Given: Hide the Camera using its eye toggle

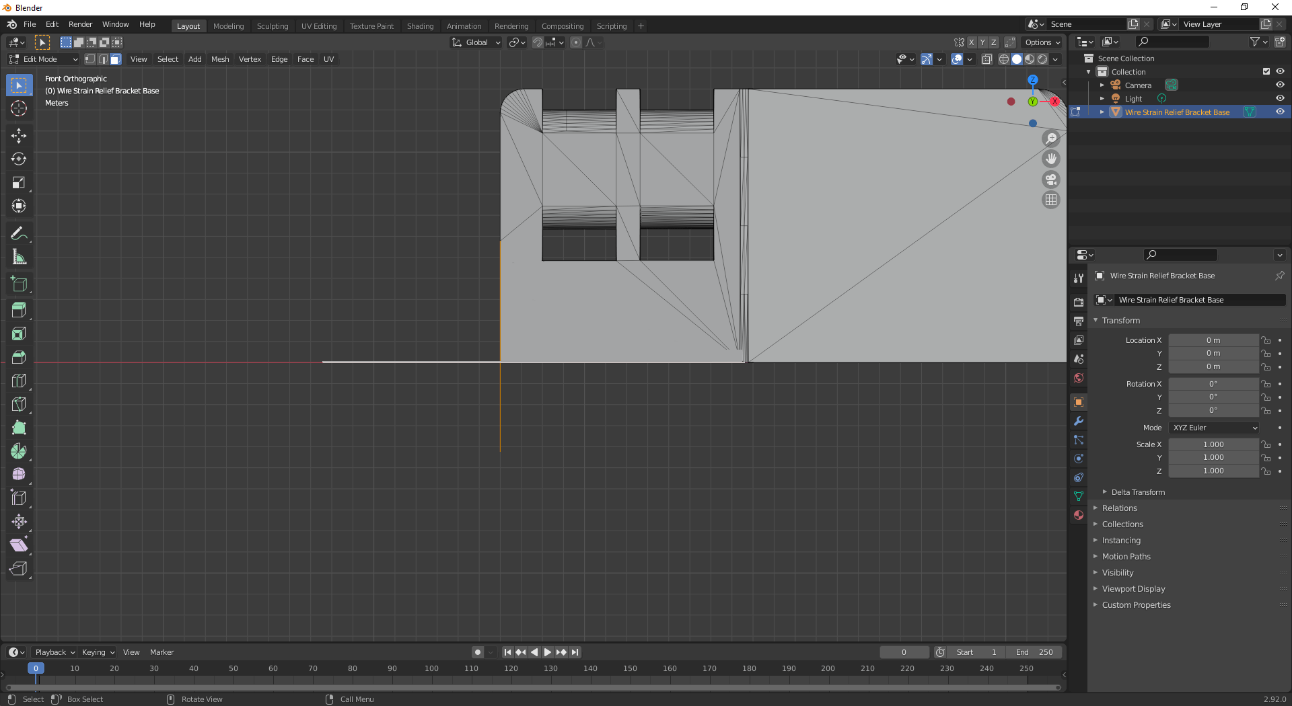Looking at the screenshot, I should (x=1280, y=85).
